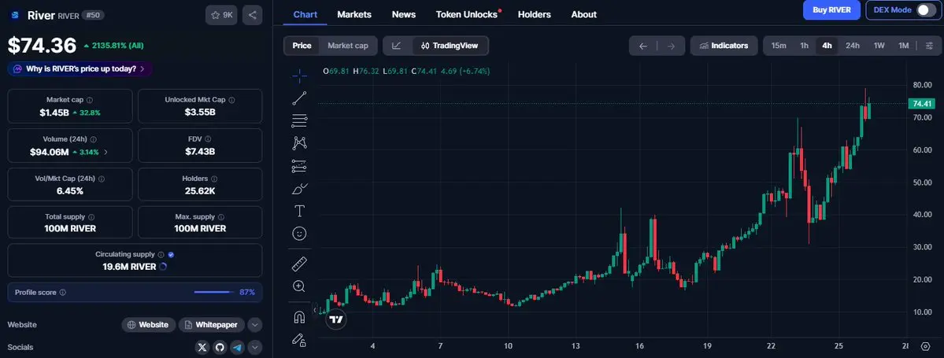
Task: Open the project Website link
Action: pyautogui.click(x=149, y=325)
